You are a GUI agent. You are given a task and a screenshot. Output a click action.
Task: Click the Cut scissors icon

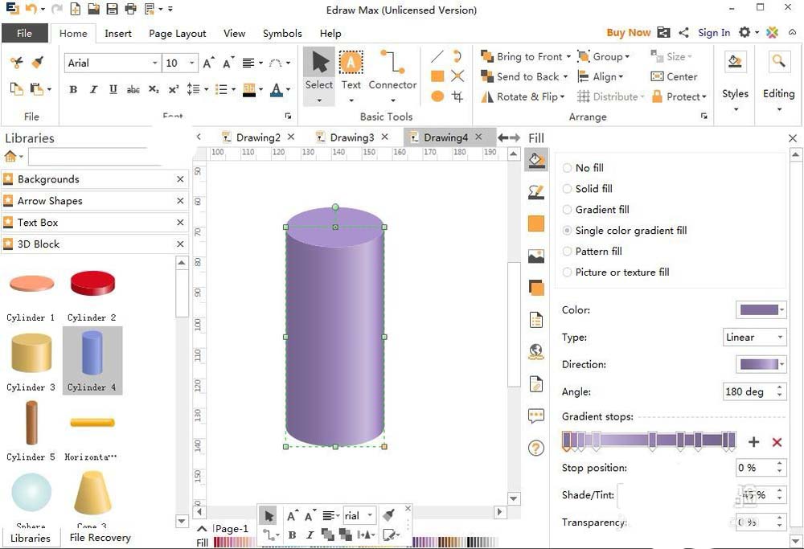click(16, 63)
